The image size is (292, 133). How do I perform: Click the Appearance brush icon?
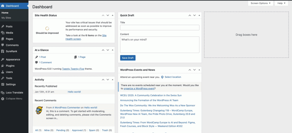(3, 60)
